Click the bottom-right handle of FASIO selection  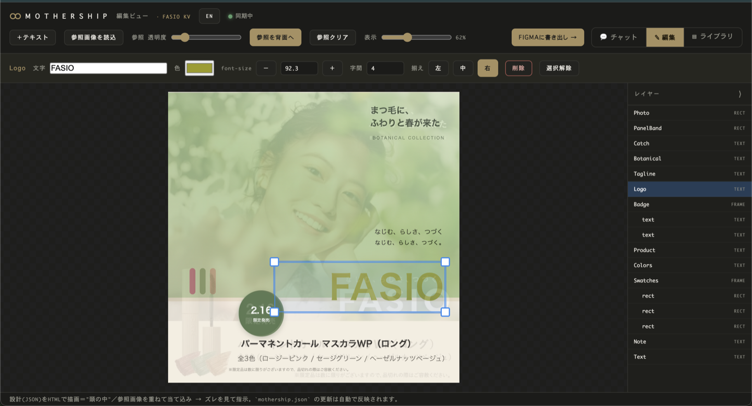445,312
